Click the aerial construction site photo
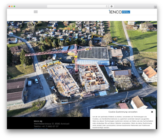The height and width of the screenshot is (139, 164). (82, 69)
